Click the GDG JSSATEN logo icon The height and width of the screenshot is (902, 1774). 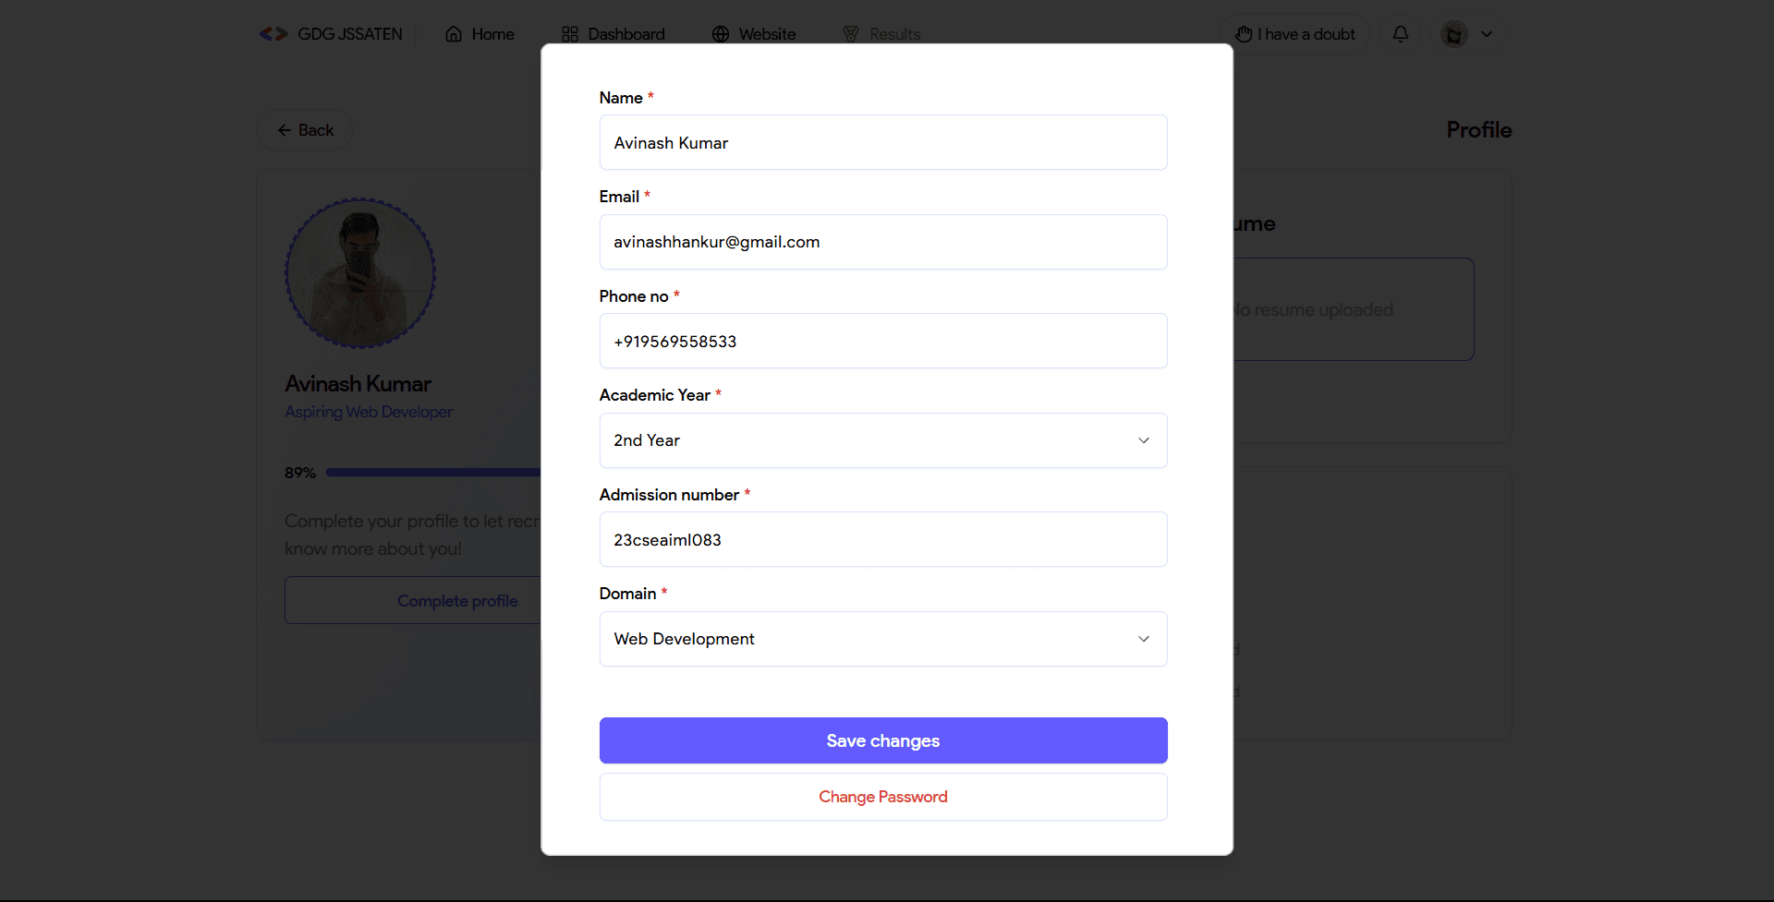(273, 33)
